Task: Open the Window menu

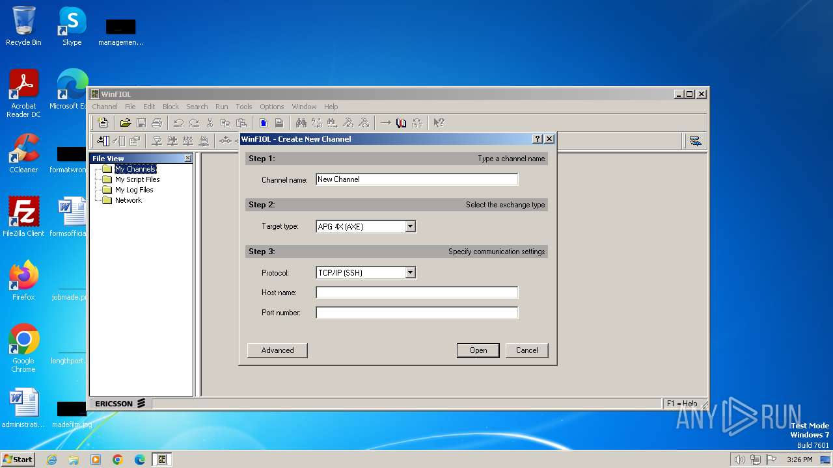Action: pyautogui.click(x=304, y=107)
